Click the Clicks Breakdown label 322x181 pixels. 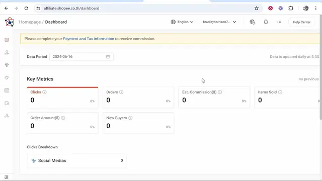tap(42, 147)
